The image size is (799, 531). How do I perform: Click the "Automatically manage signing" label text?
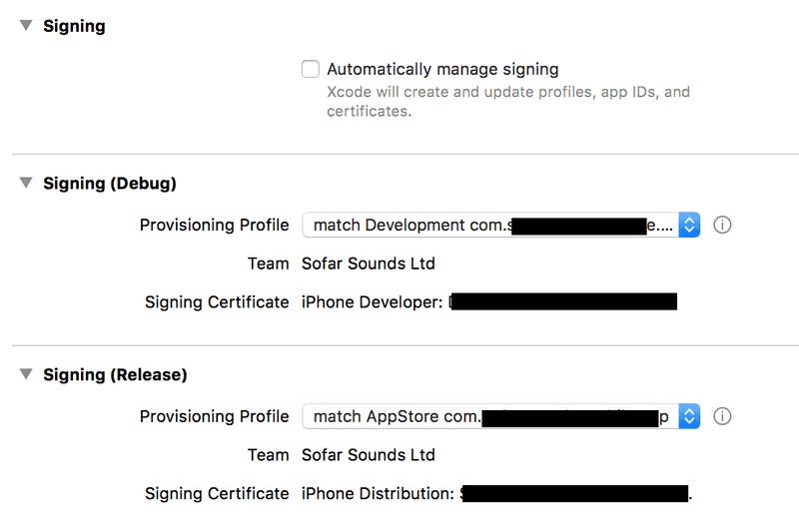(x=442, y=70)
